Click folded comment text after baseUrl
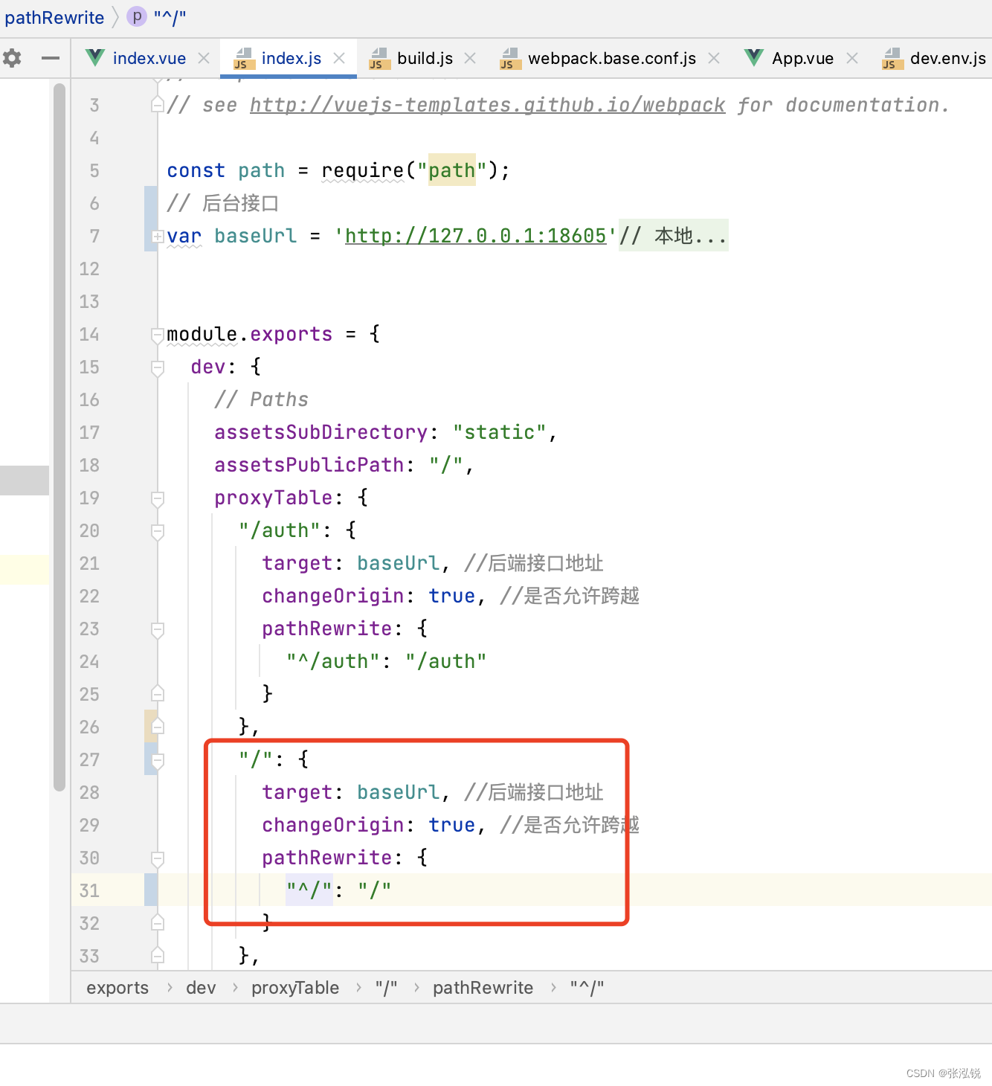 coord(674,236)
